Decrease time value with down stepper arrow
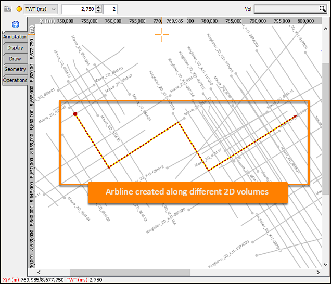Viewport: 331px width, 284px height. 98,11
